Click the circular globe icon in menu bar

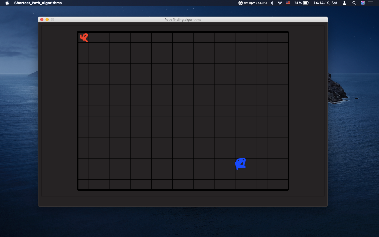click(363, 3)
